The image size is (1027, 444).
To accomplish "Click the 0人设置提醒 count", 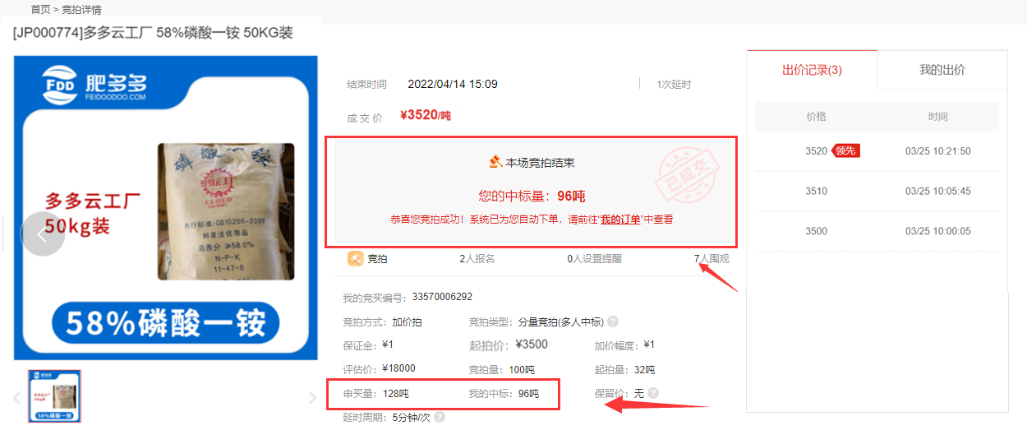I will [594, 259].
